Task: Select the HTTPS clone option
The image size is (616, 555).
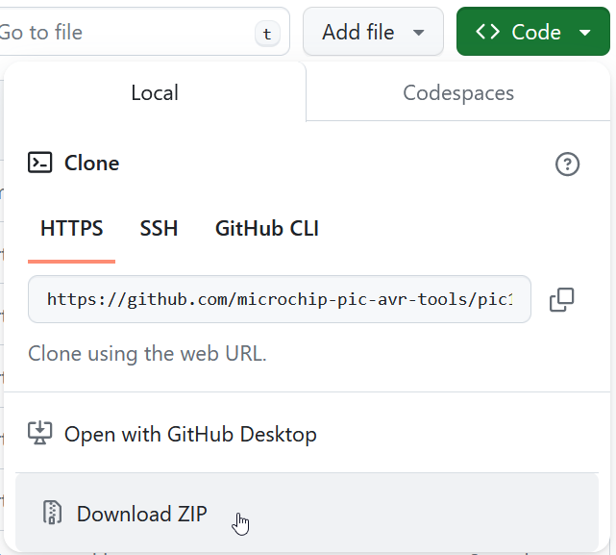Action: [x=72, y=229]
